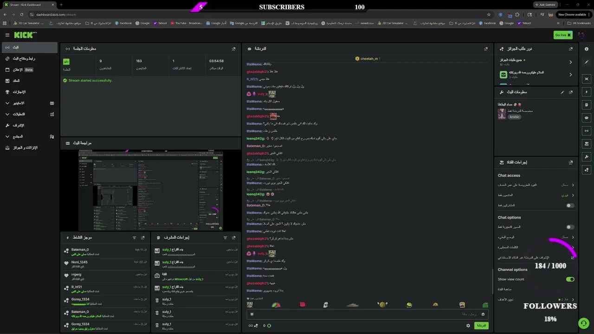Viewport: 594px width, 334px height.
Task: Select the highlighted stream tab at top of sidebar
Action: tap(30, 47)
